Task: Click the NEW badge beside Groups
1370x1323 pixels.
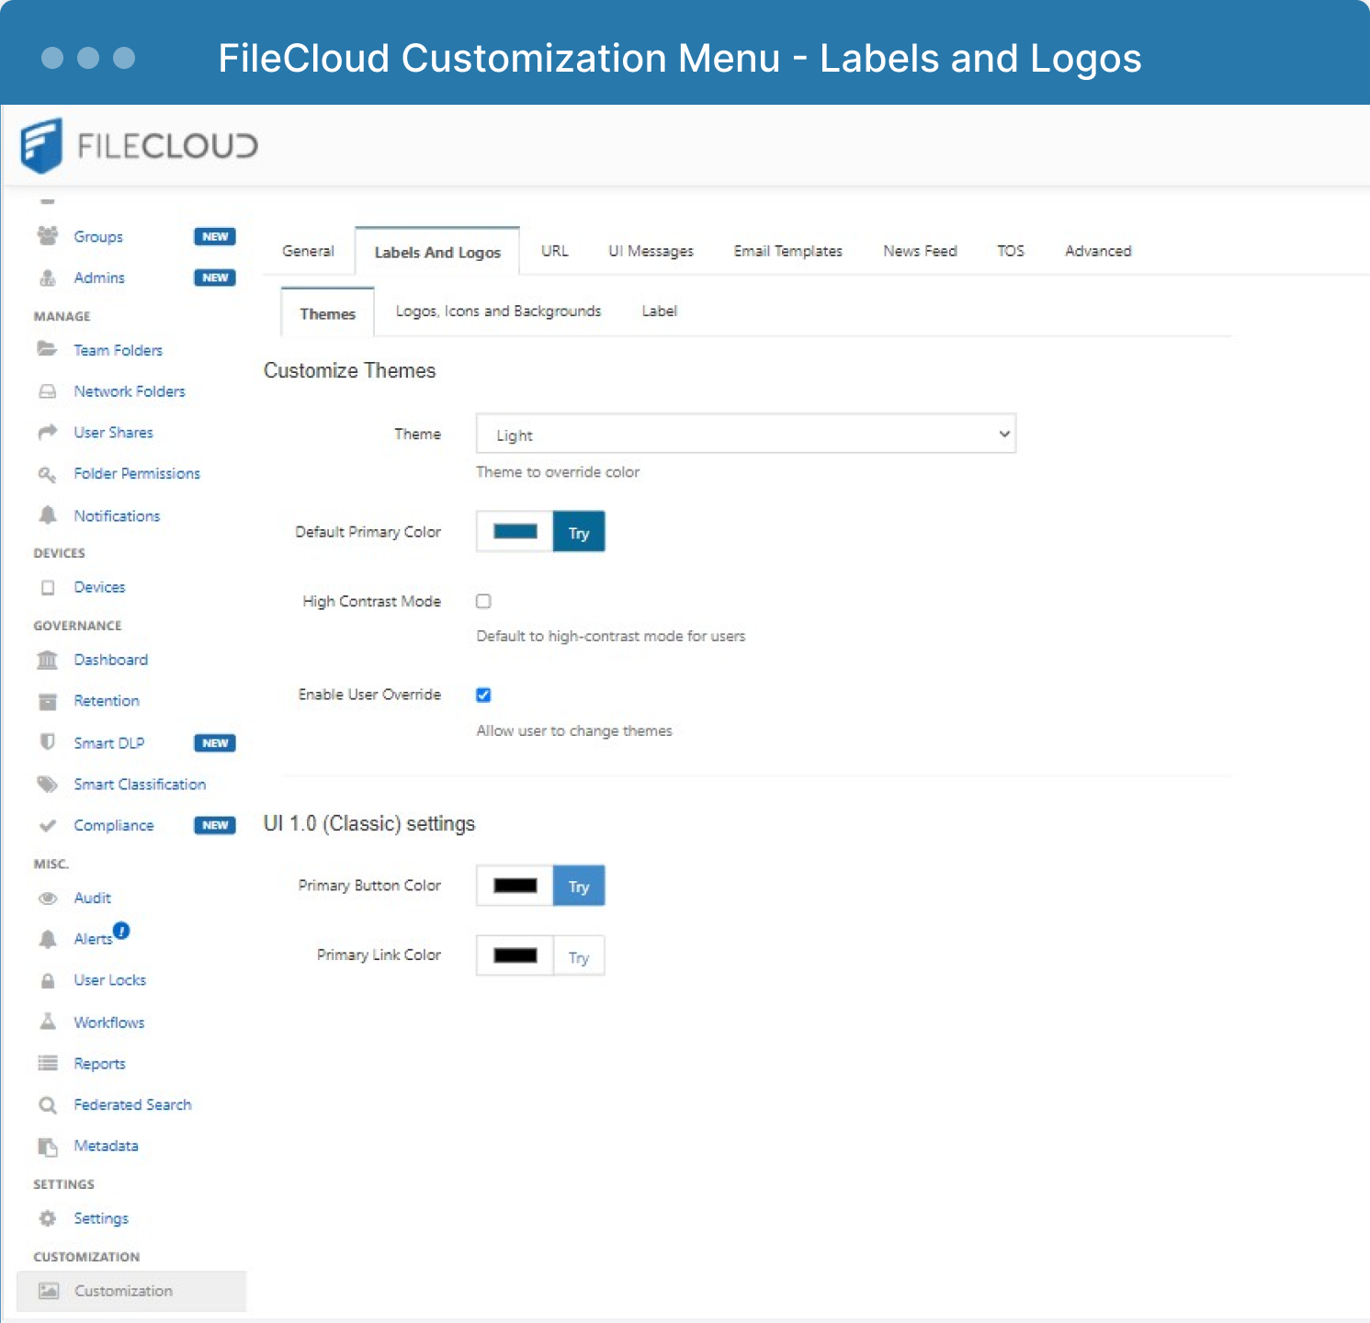Action: [x=215, y=236]
